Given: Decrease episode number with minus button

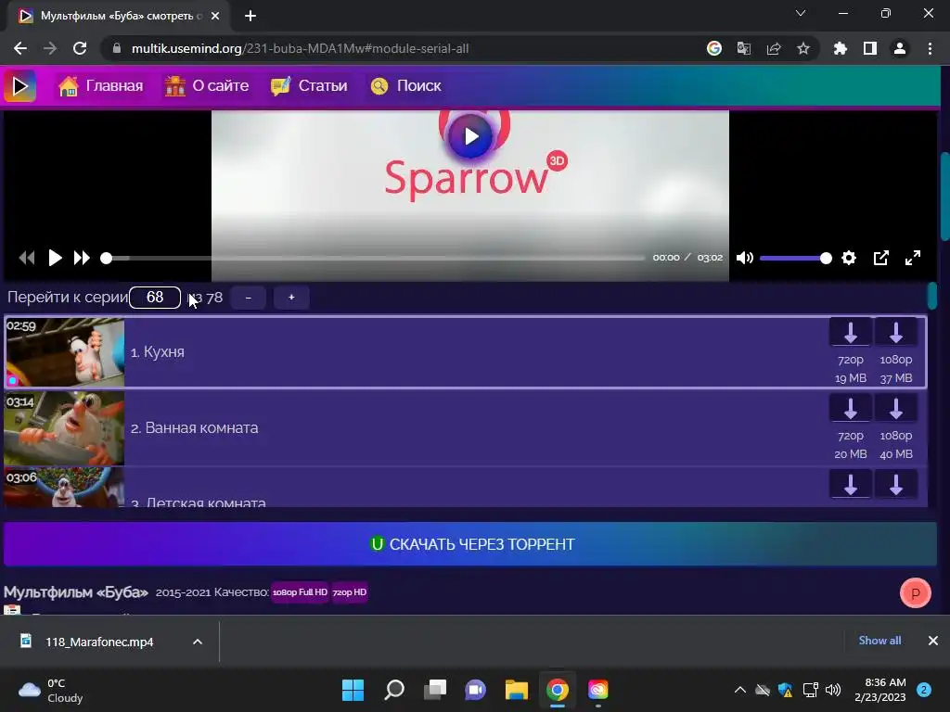Looking at the screenshot, I should 249,298.
